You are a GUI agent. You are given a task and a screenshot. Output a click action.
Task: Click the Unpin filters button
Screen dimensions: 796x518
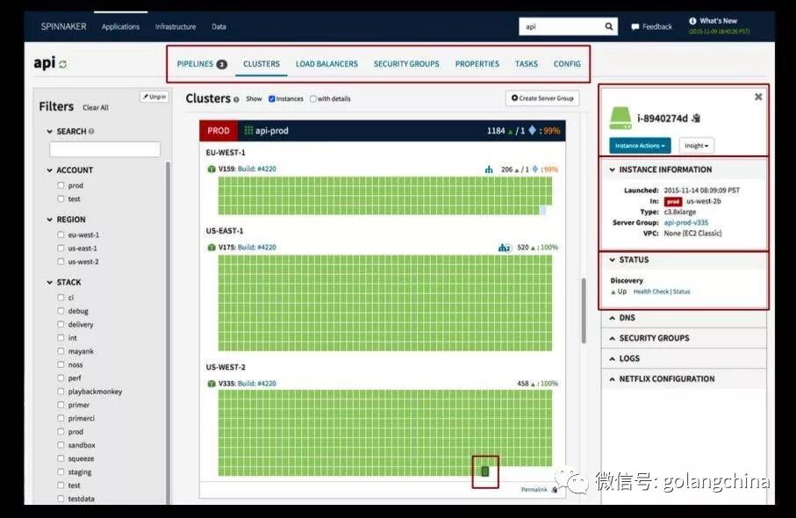[x=154, y=97]
